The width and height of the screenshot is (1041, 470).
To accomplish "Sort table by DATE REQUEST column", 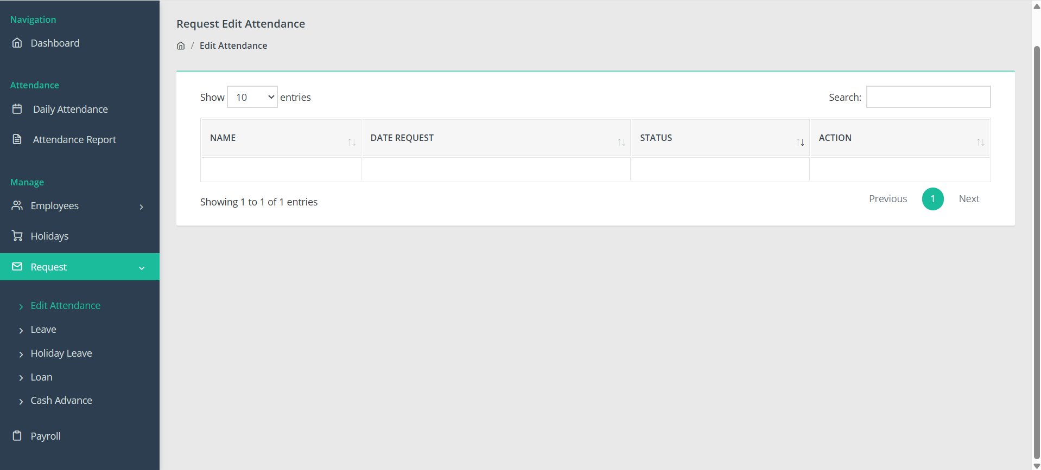I will 496,138.
